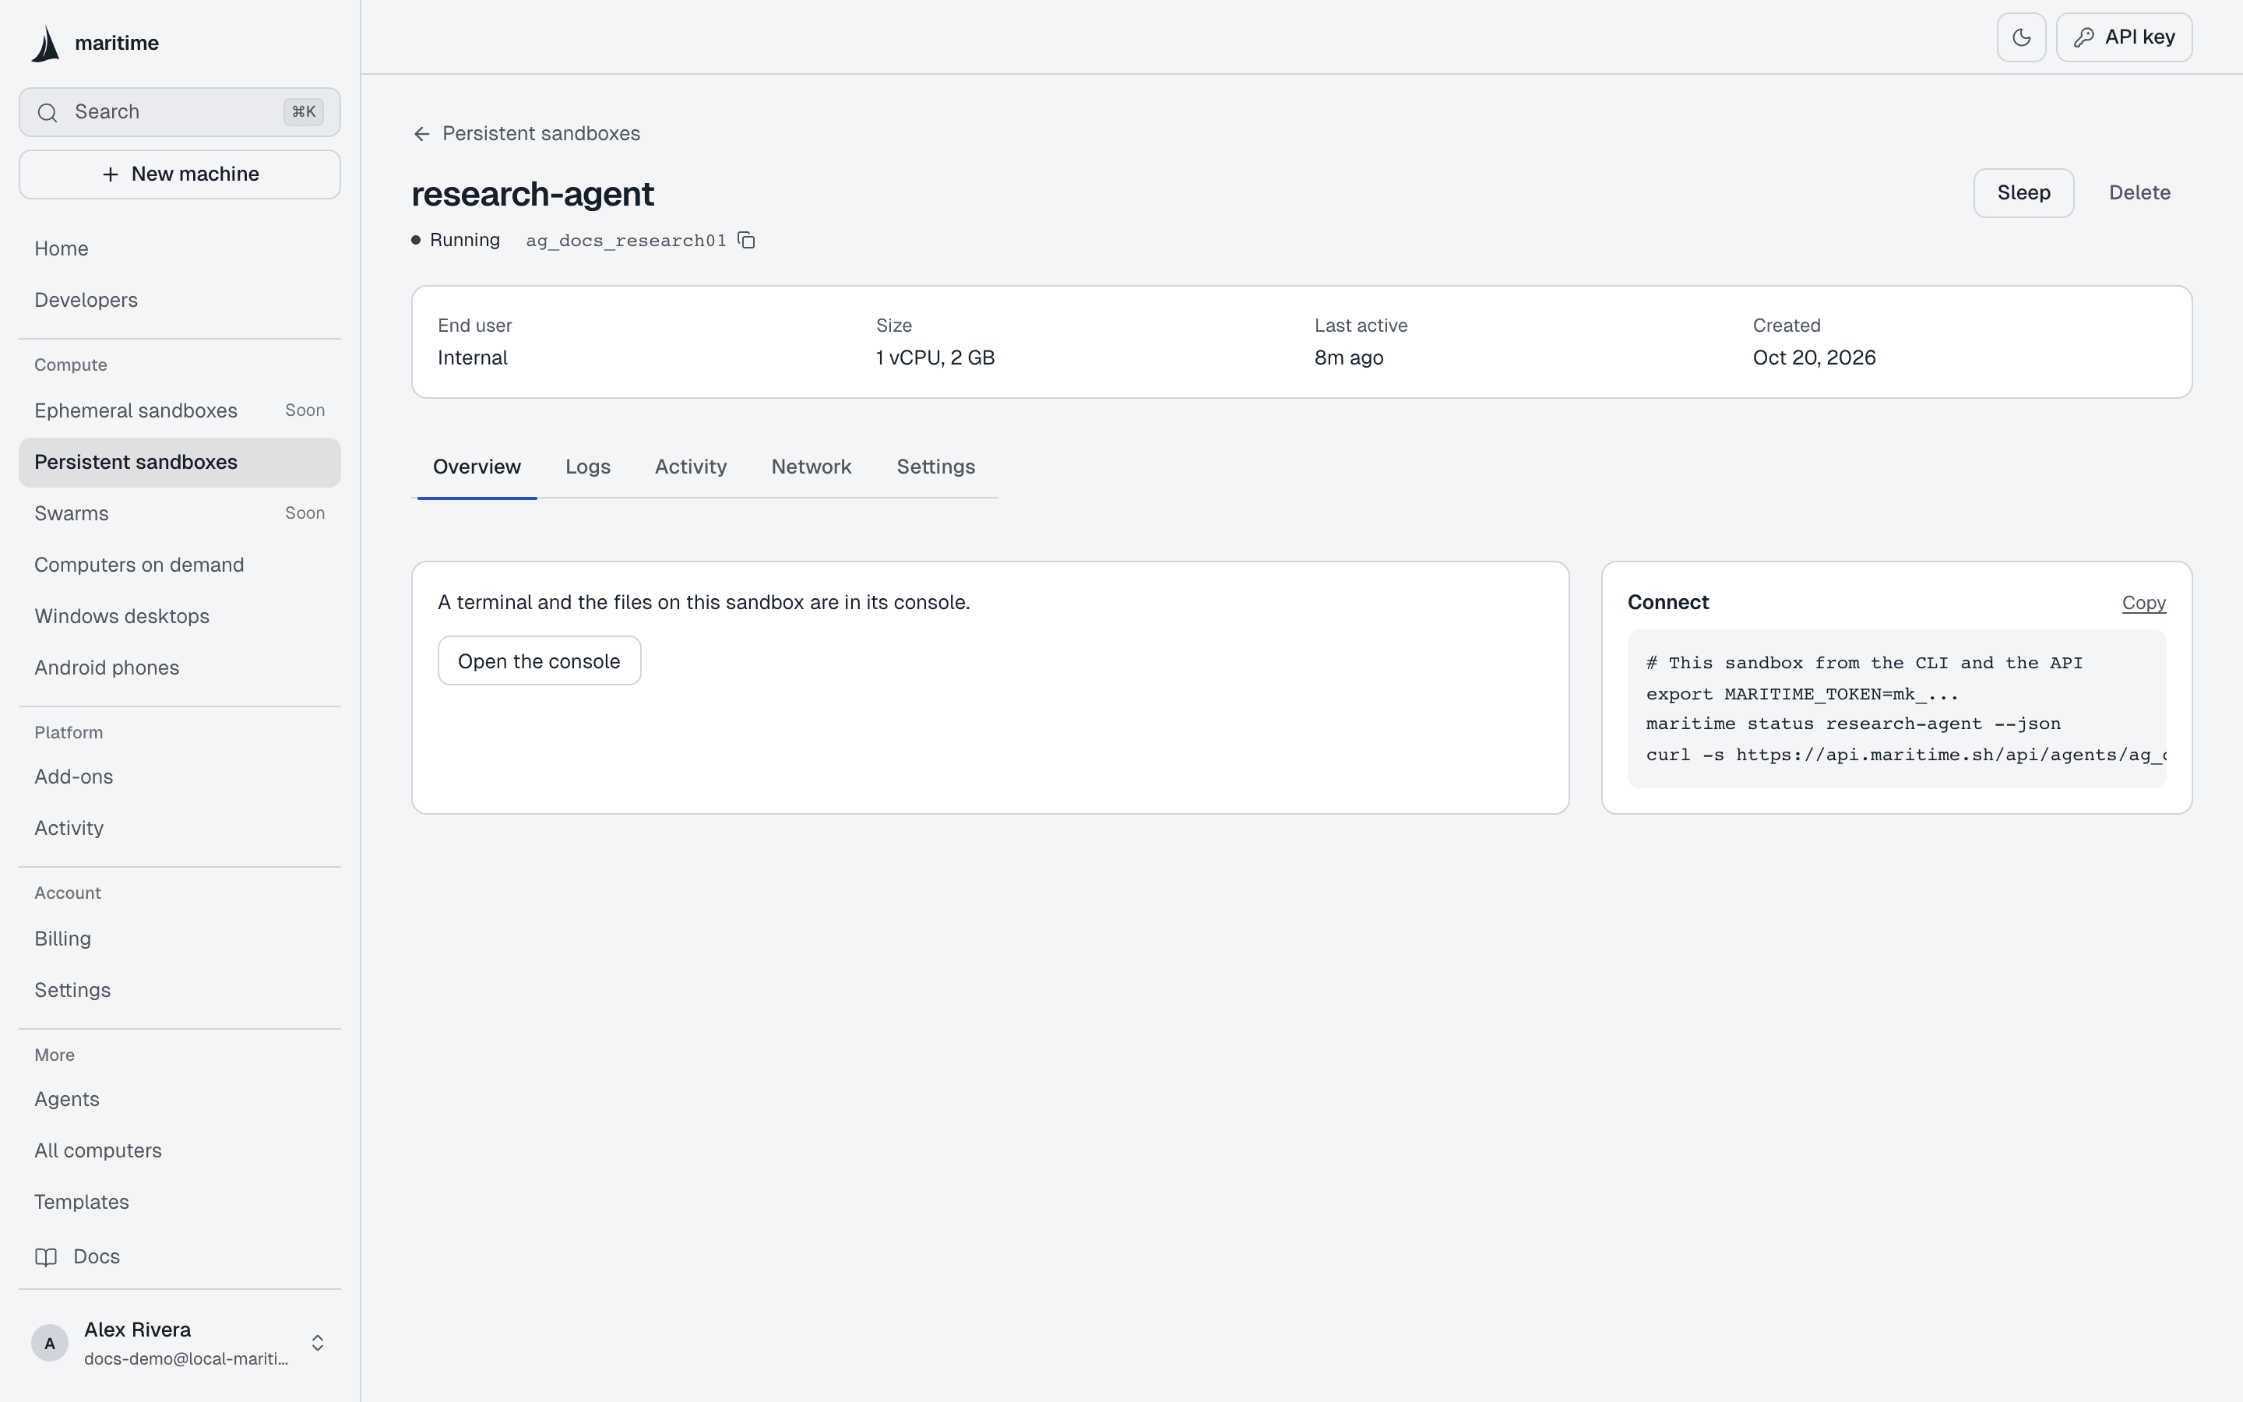Image resolution: width=2243 pixels, height=1402 pixels.
Task: Click the magnifier icon in the search box
Action: coord(48,112)
